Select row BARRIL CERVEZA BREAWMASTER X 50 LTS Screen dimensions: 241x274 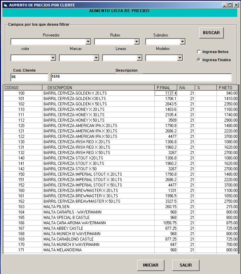point(121,201)
